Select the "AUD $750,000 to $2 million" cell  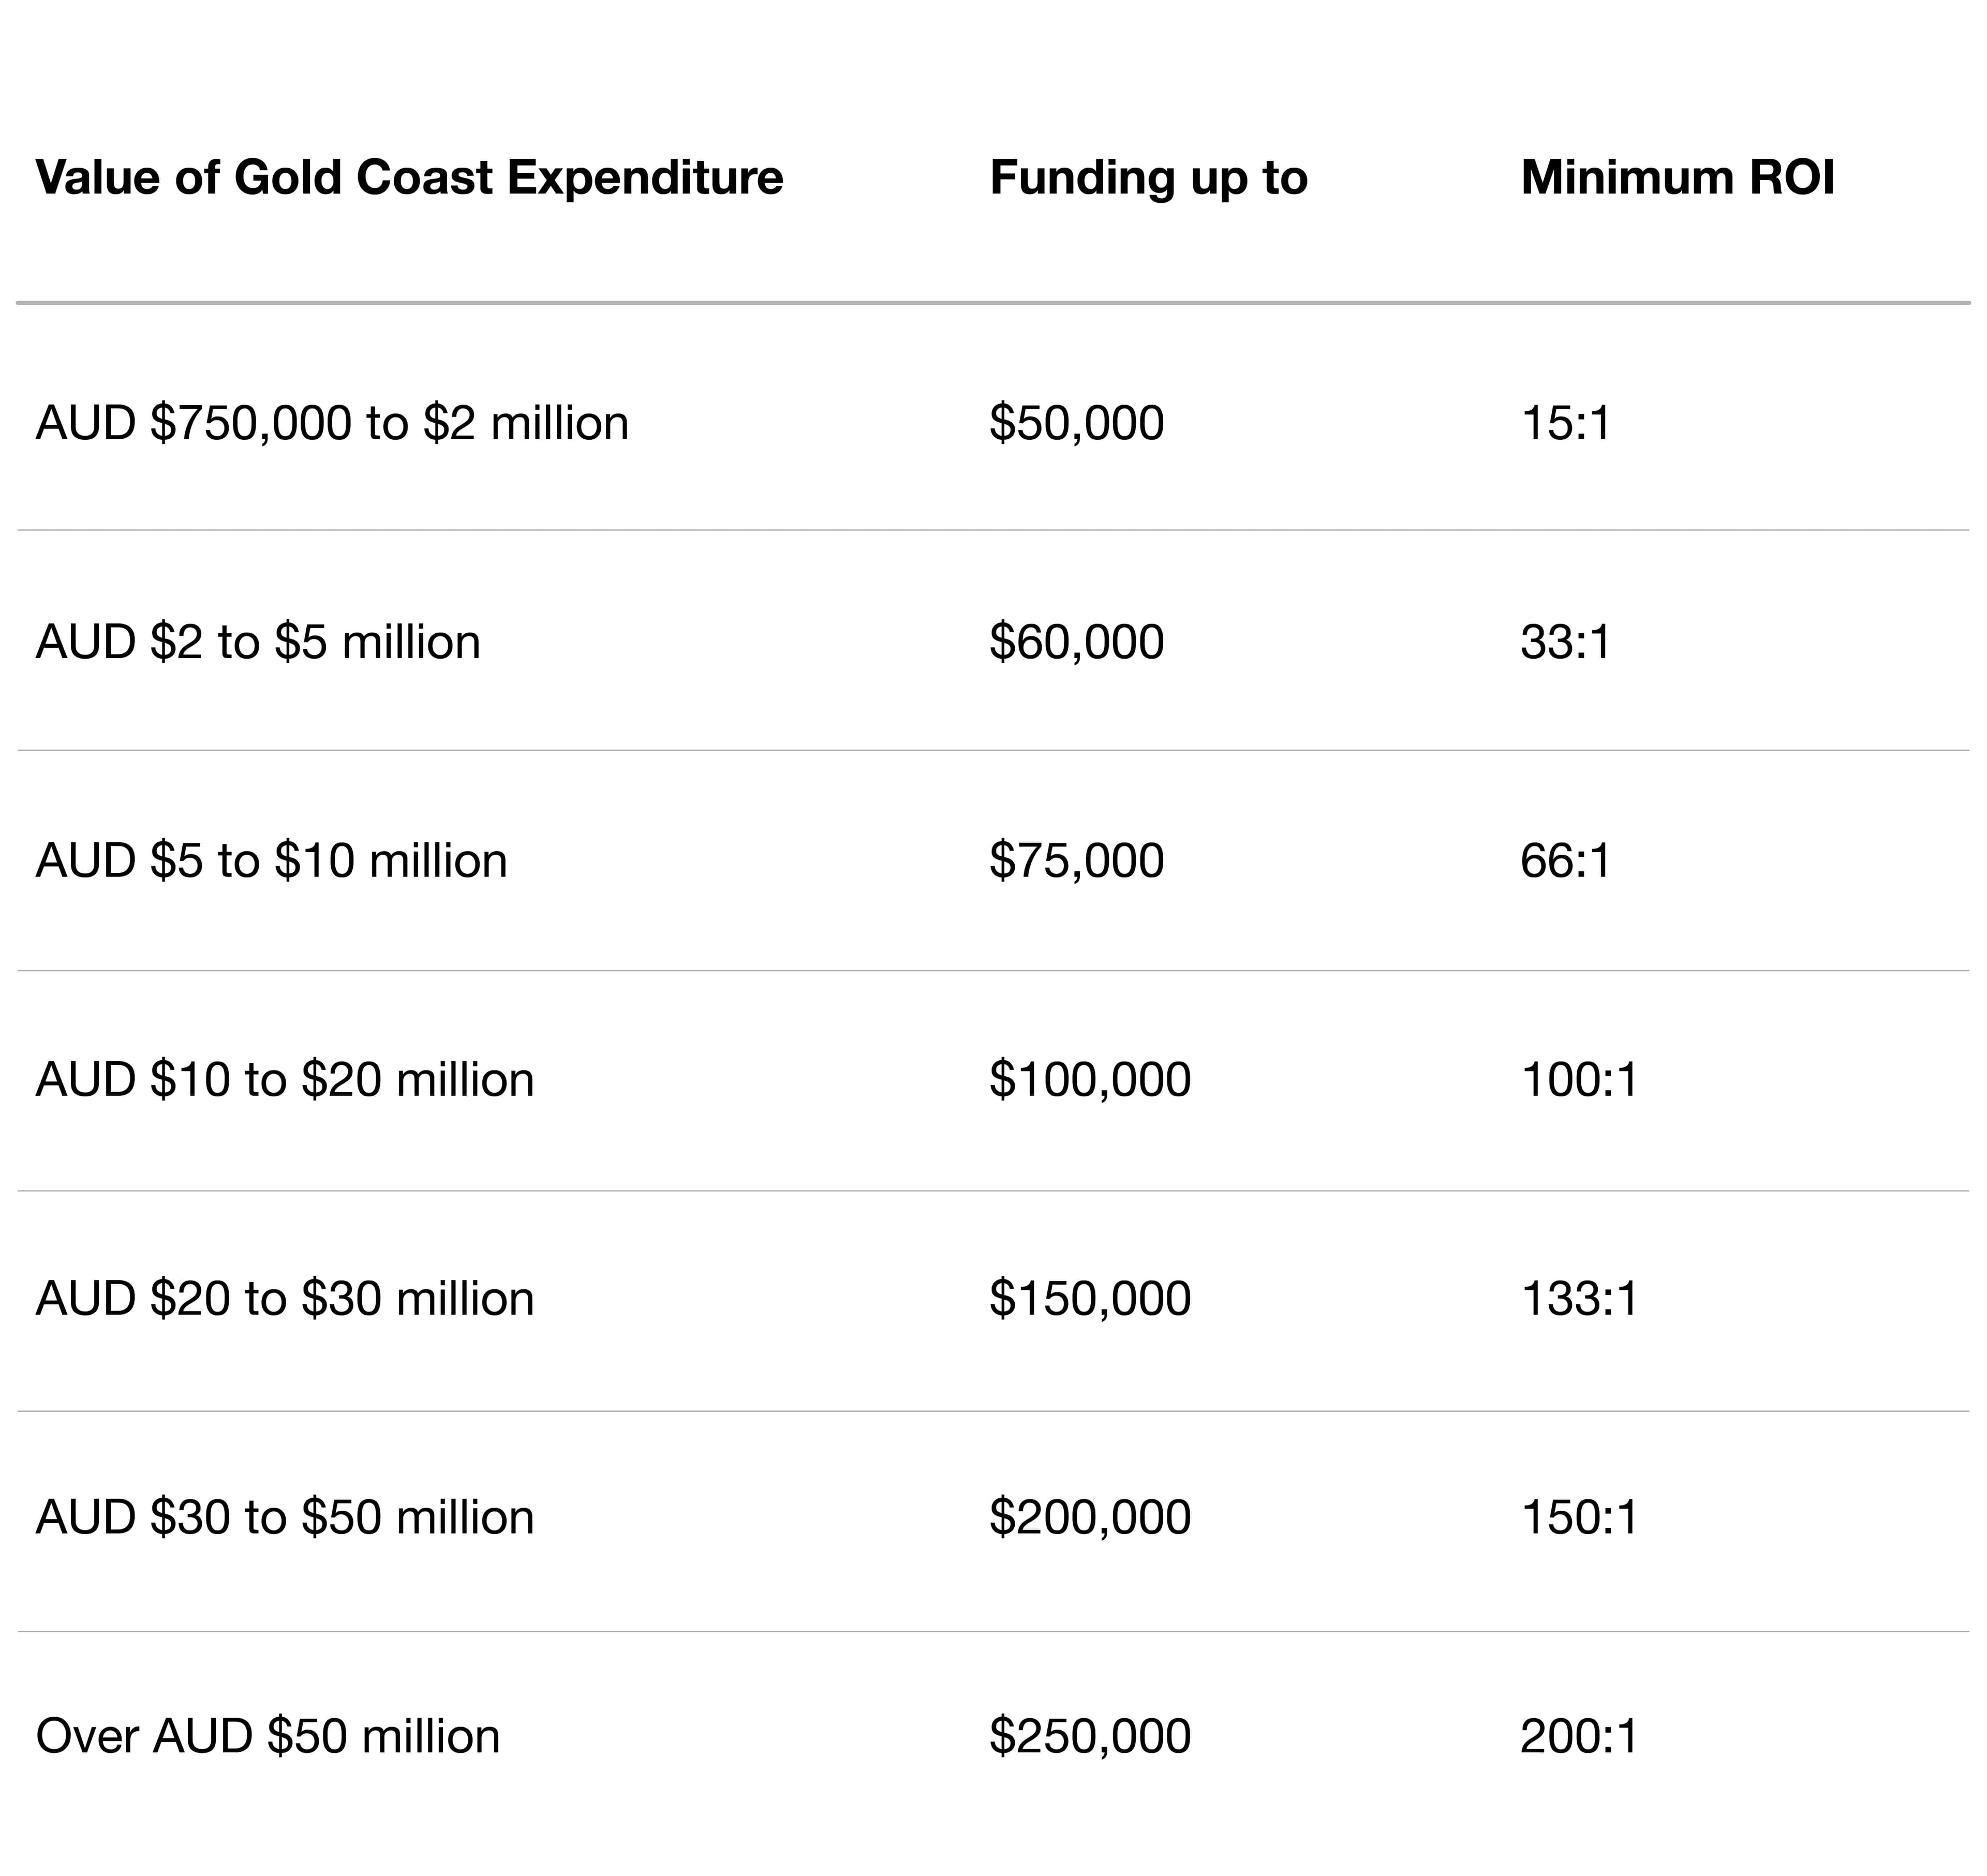[332, 423]
